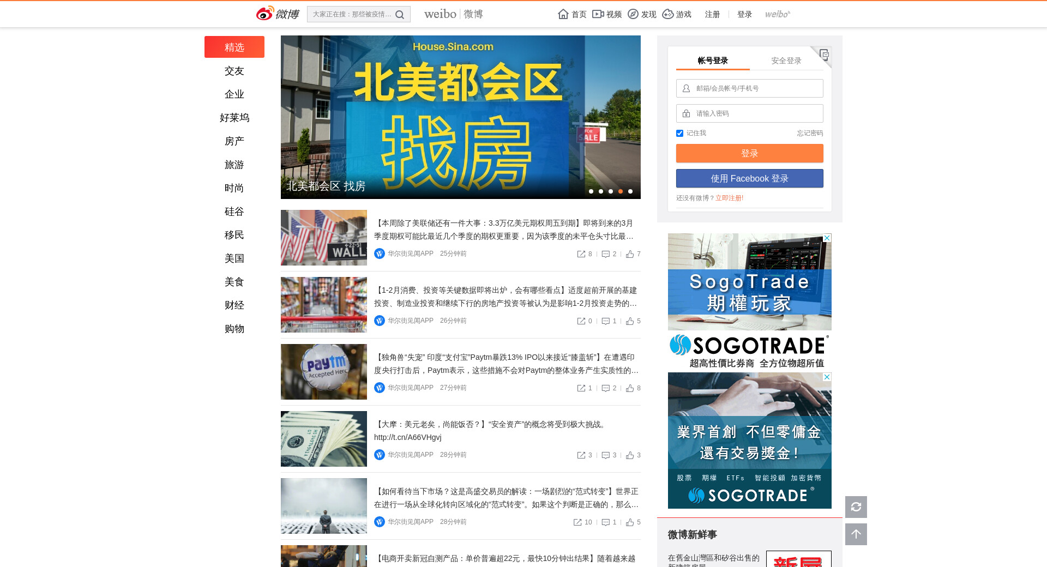Switch to QR code login icon
1047x567 pixels.
click(823, 54)
